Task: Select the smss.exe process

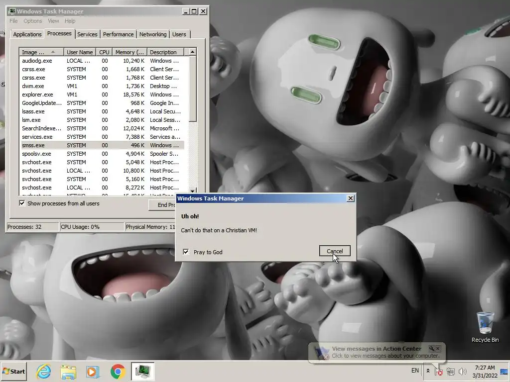Action: coord(103,145)
